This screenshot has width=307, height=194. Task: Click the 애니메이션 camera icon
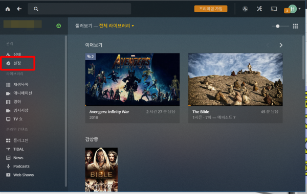click(8, 93)
